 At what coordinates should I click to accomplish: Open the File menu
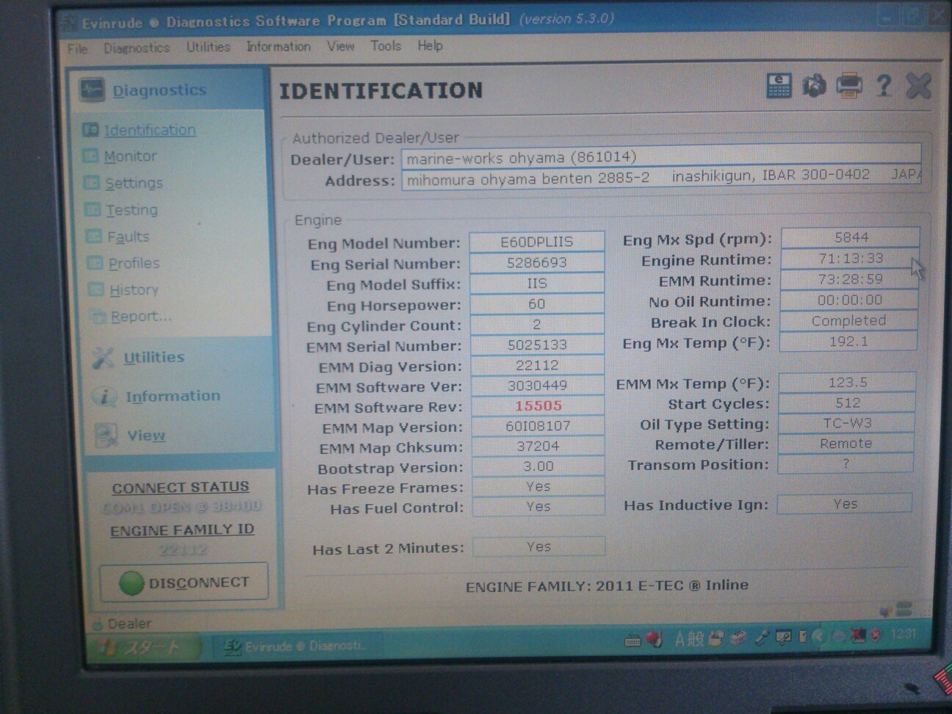coord(77,48)
